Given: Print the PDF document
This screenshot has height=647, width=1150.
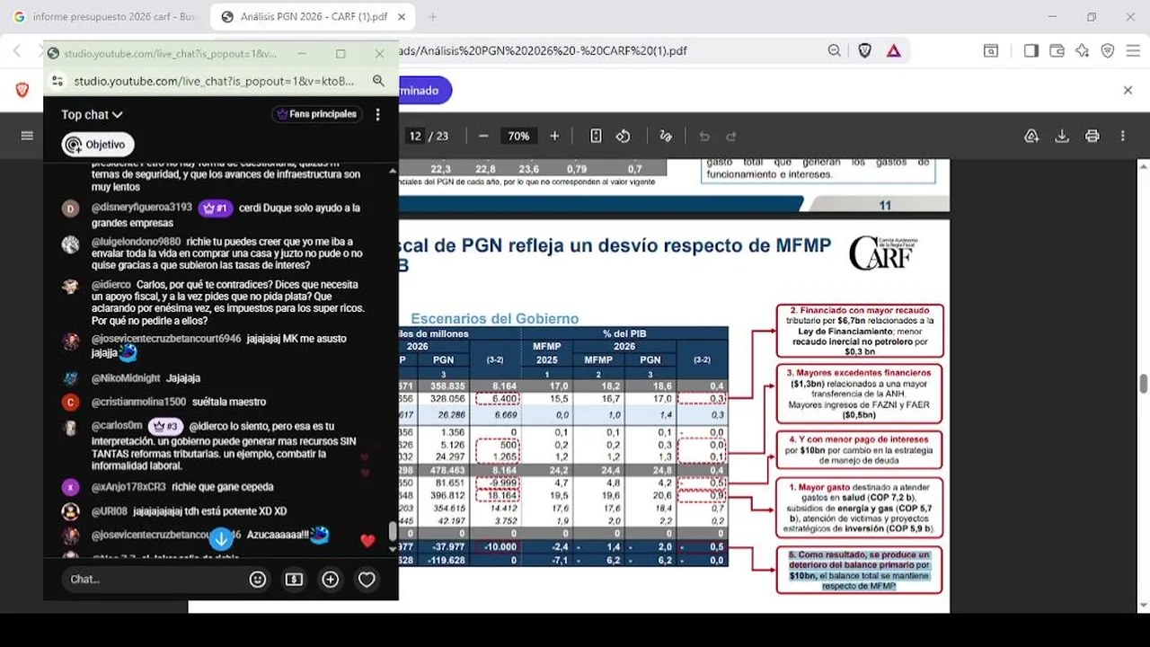Looking at the screenshot, I should pyautogui.click(x=1092, y=136).
